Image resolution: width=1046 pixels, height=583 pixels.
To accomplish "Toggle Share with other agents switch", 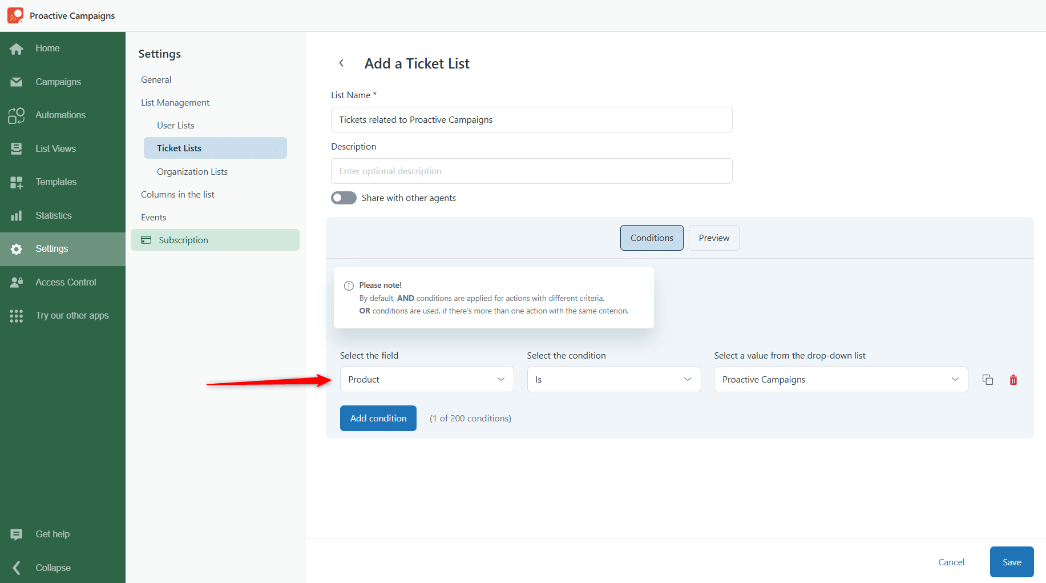I will pyautogui.click(x=344, y=198).
